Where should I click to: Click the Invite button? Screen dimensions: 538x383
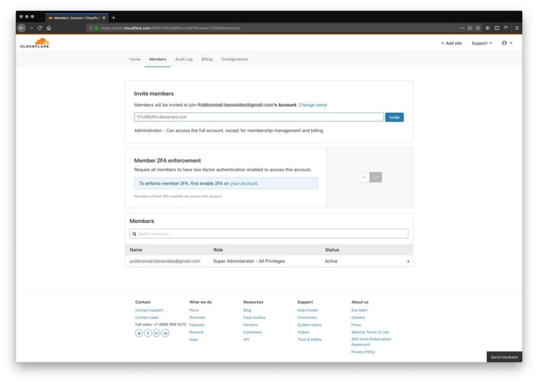click(394, 117)
